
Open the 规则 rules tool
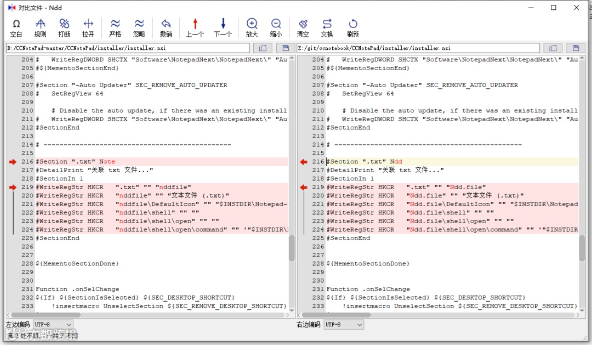tap(41, 28)
